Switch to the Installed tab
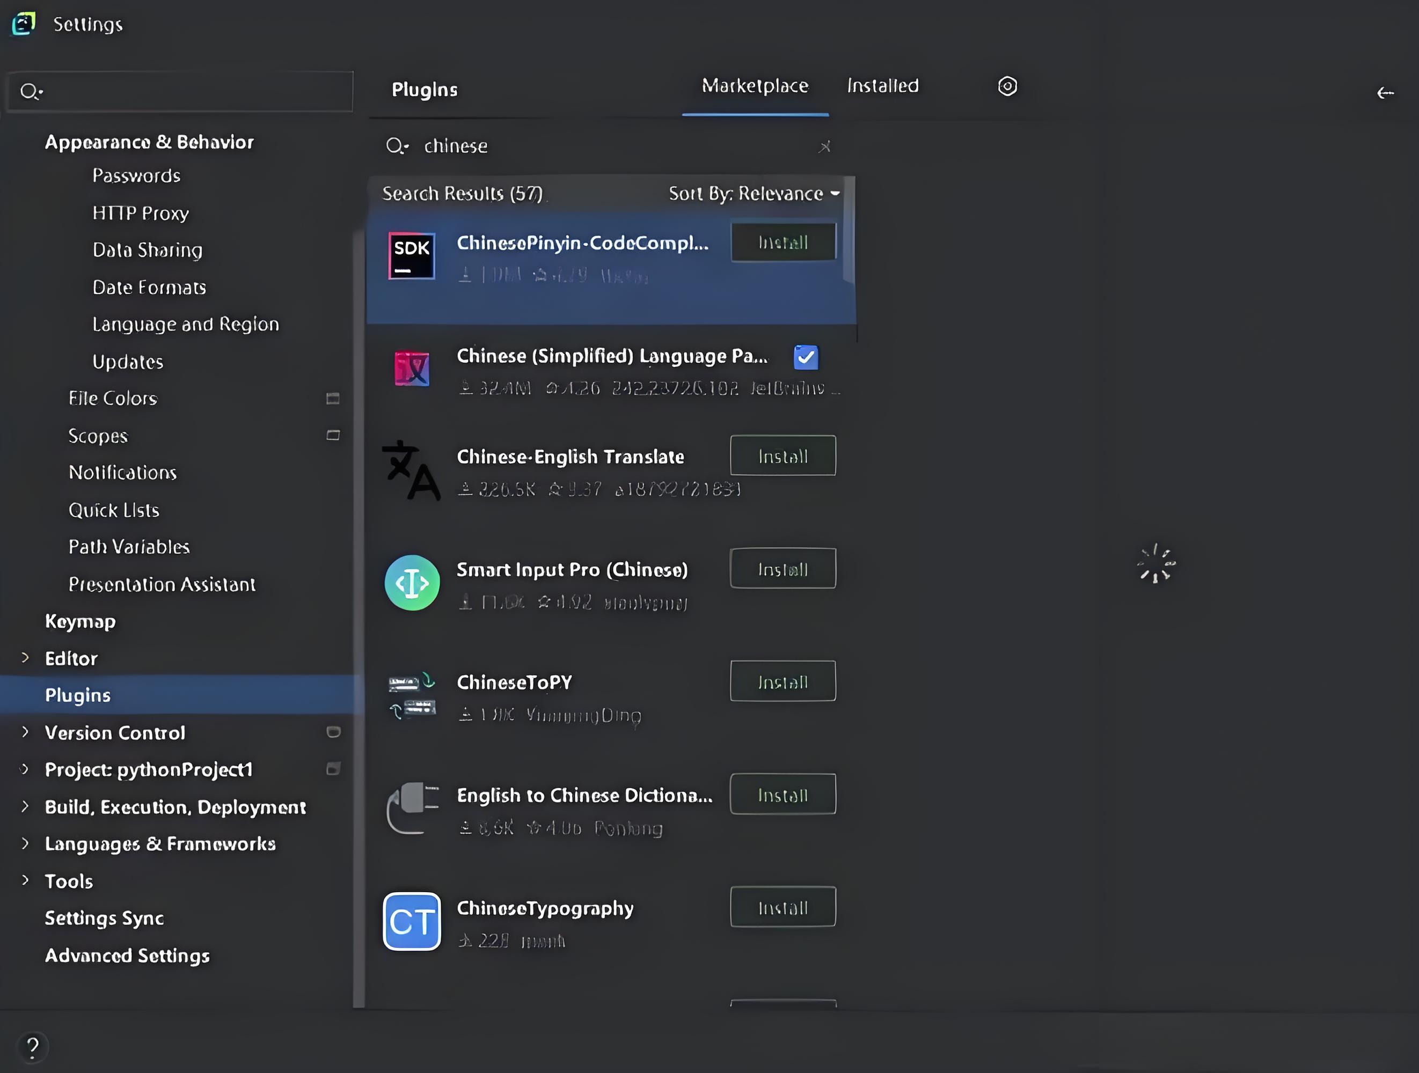 (x=883, y=86)
